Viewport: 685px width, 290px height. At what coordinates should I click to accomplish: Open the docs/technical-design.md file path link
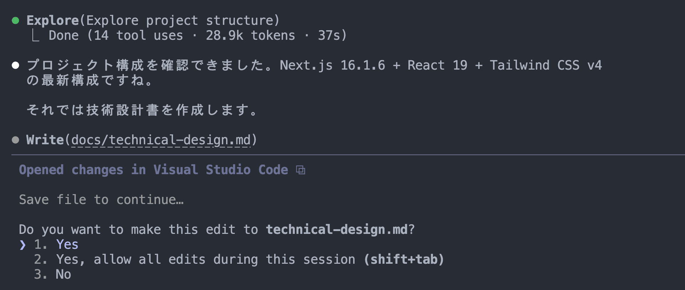[x=161, y=140]
